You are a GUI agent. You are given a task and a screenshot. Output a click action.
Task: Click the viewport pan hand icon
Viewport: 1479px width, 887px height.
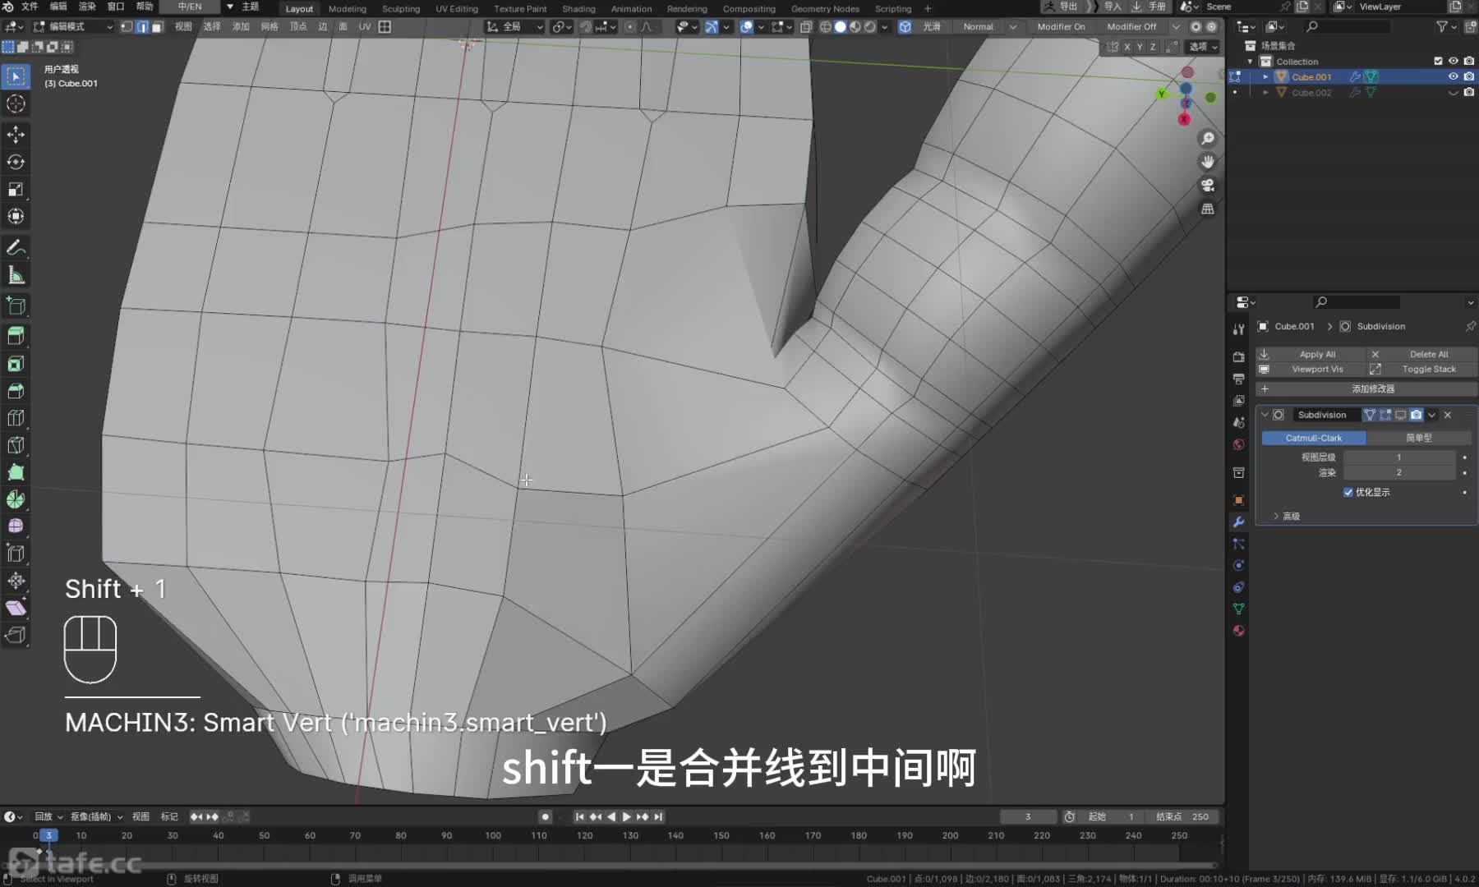(1207, 162)
